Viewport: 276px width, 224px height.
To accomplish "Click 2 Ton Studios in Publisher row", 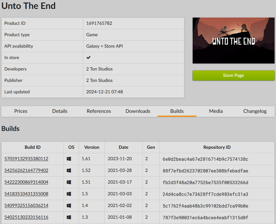I will click(99, 81).
